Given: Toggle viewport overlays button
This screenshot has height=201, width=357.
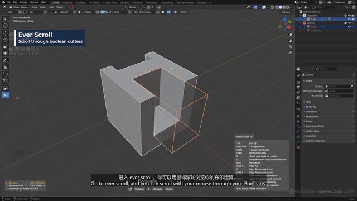Looking at the screenshot, I should (264, 7).
